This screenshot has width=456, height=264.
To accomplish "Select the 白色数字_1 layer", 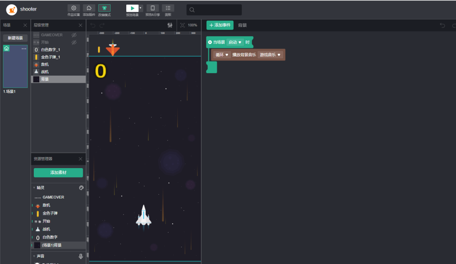I will 58,50.
